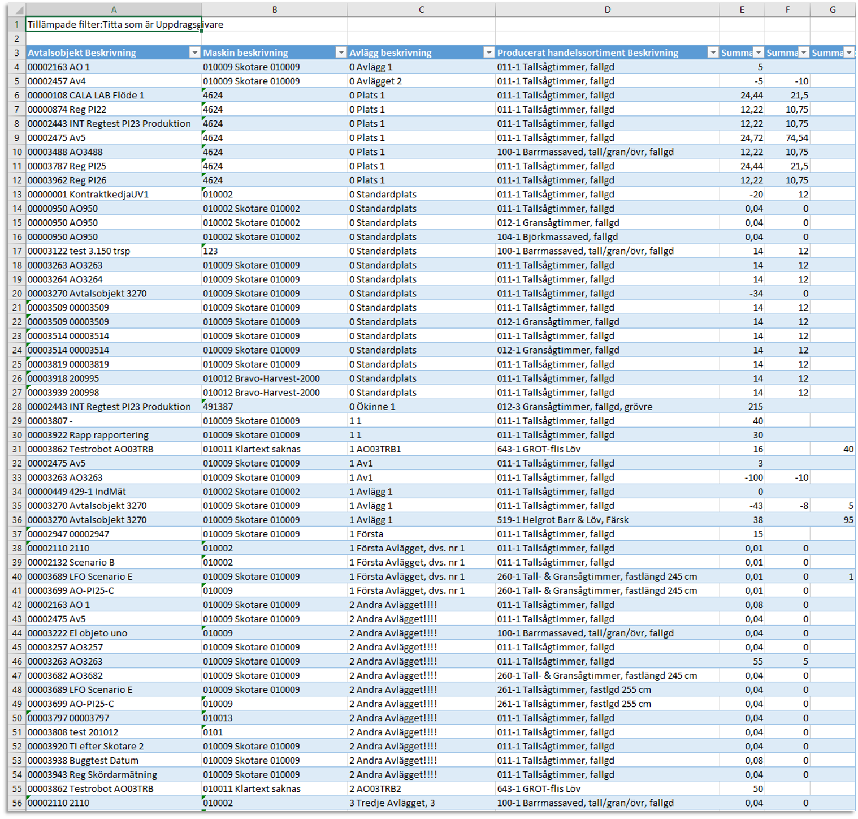The width and height of the screenshot is (858, 819).
Task: Select cell '00003922 Rapp rapportering'
Action: pos(114,435)
